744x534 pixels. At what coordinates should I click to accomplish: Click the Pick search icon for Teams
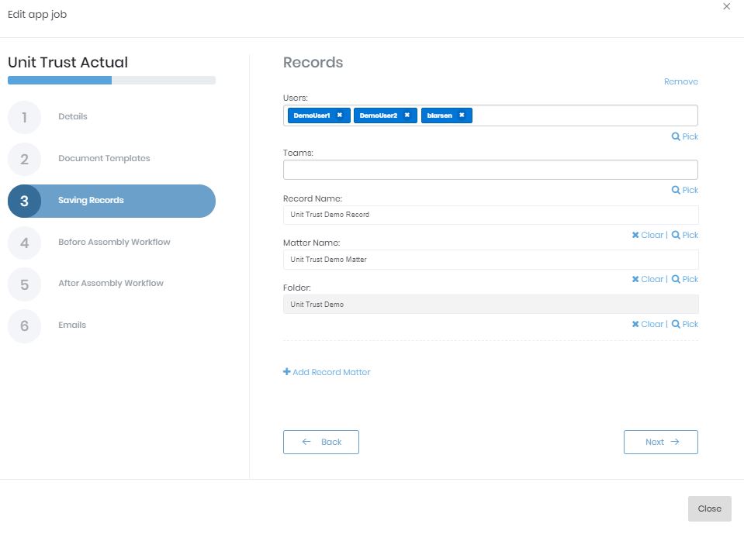[x=677, y=190]
